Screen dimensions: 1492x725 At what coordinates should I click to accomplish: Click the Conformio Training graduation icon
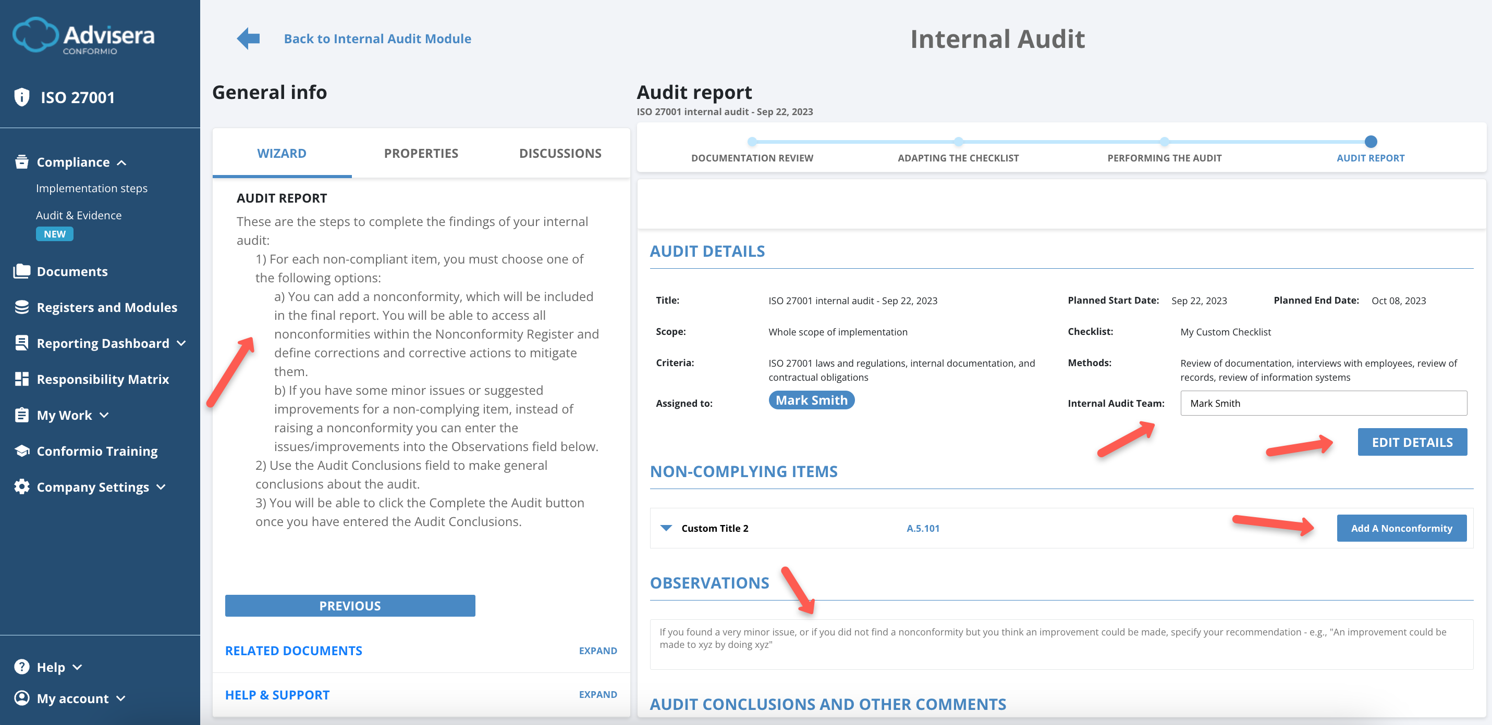pyautogui.click(x=21, y=451)
